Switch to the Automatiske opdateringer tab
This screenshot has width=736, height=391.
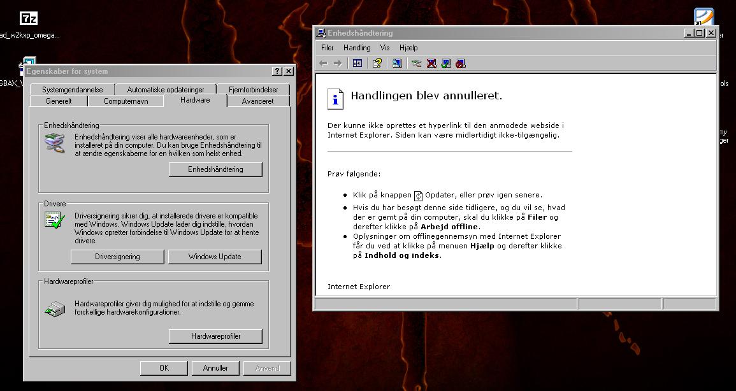coord(166,89)
